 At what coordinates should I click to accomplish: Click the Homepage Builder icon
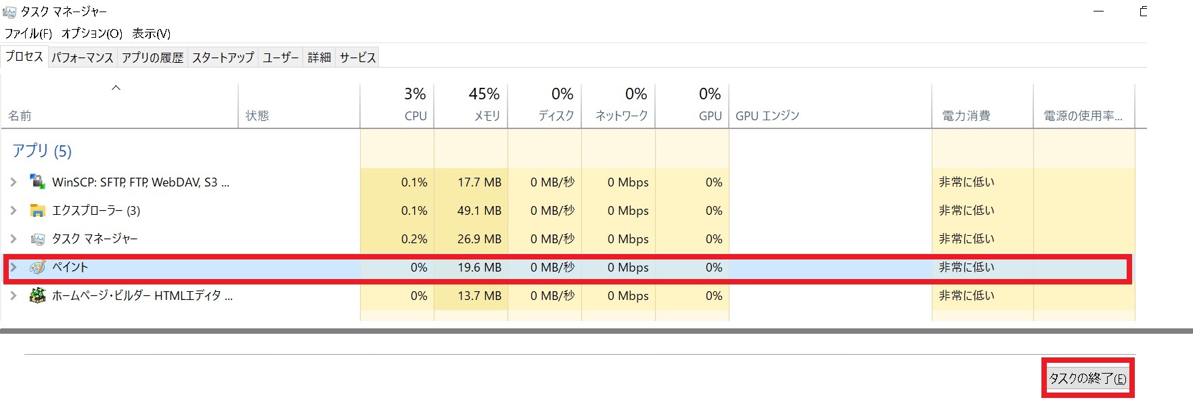click(37, 295)
